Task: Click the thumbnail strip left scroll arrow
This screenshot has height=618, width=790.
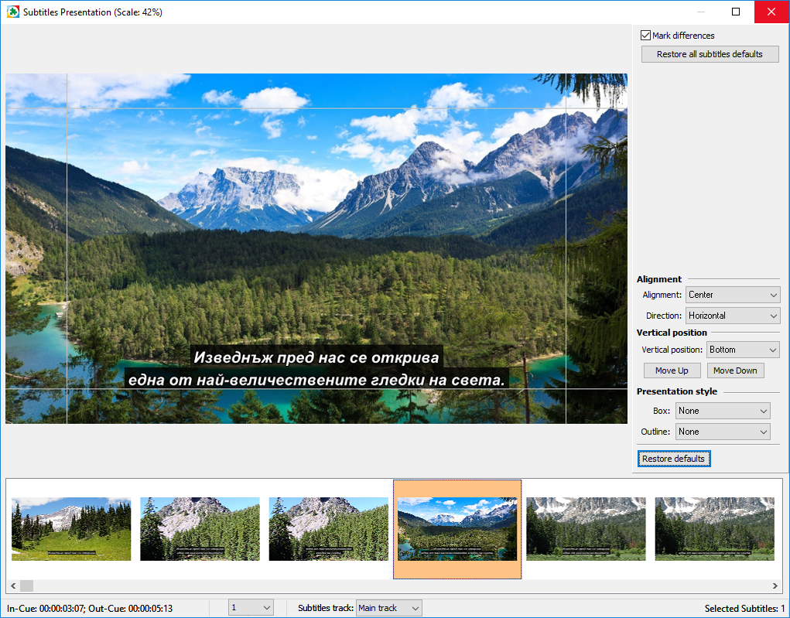Action: [x=13, y=586]
